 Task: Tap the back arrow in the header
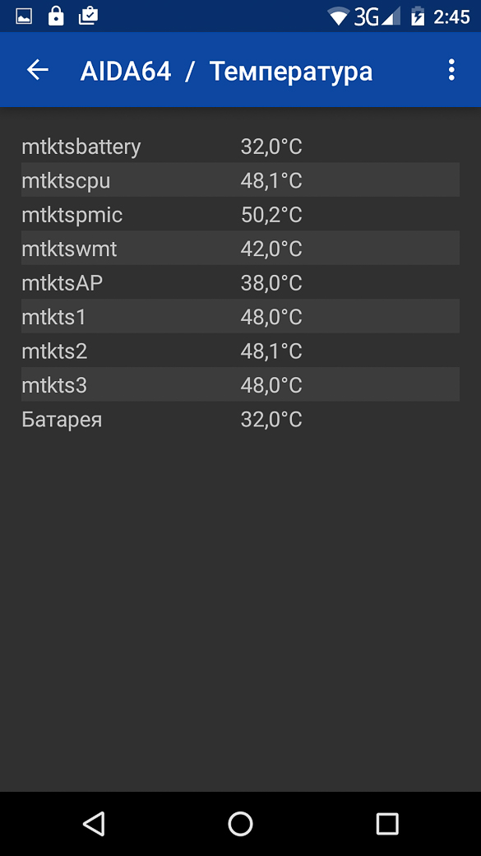coord(38,70)
